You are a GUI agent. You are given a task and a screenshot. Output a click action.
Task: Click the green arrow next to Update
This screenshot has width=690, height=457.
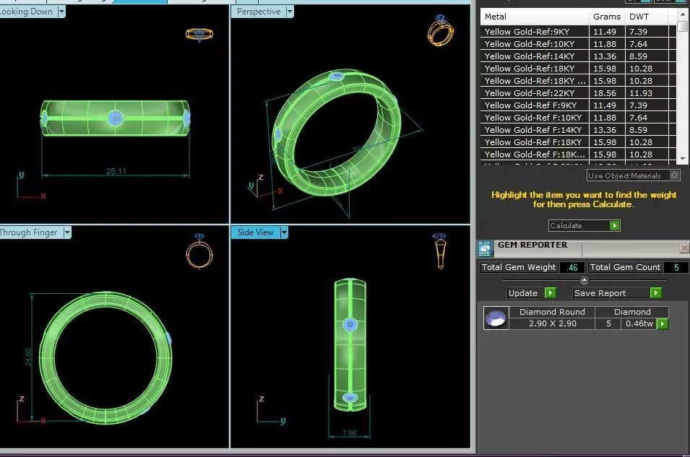point(551,293)
